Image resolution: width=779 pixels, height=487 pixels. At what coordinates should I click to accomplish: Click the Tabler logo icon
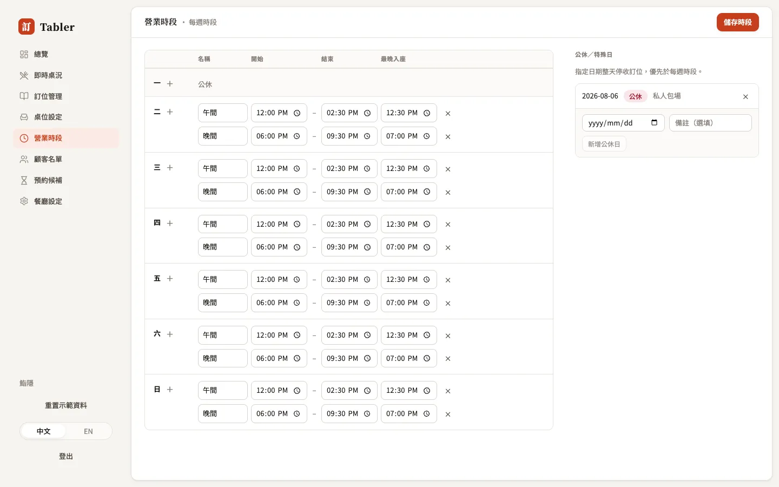pyautogui.click(x=27, y=27)
